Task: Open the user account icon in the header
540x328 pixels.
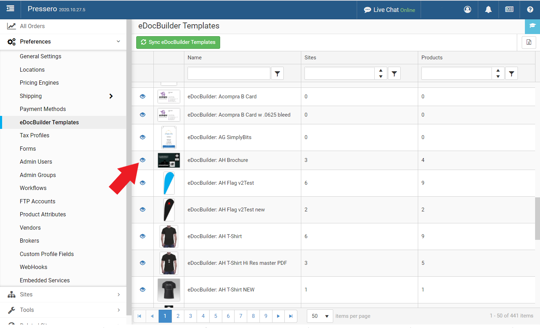Action: pos(467,9)
